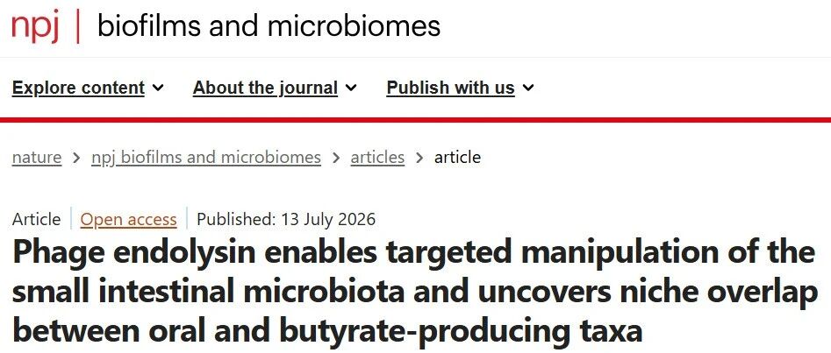Click the vertical red divider beside npj
The height and width of the screenshot is (353, 831).
78,26
